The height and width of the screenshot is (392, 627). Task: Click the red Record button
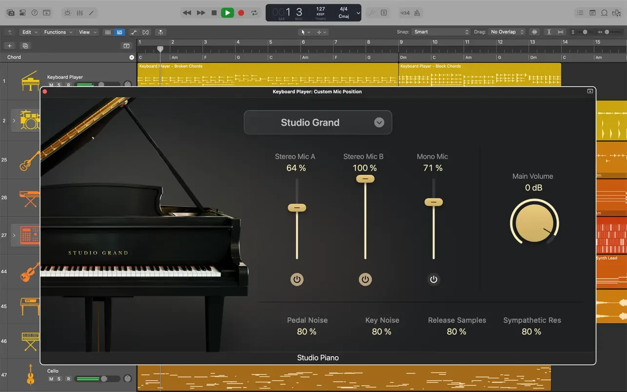(241, 13)
